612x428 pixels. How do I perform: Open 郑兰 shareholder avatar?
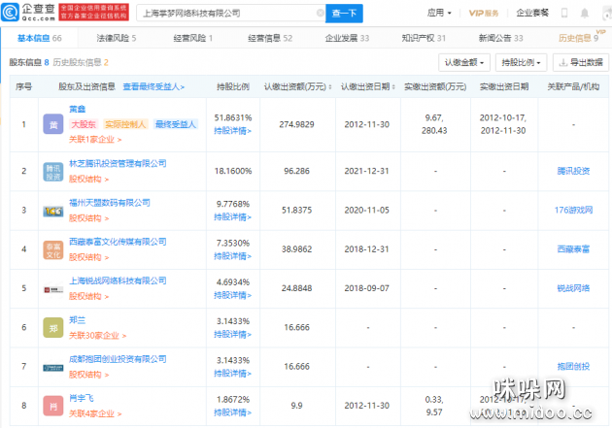53,328
